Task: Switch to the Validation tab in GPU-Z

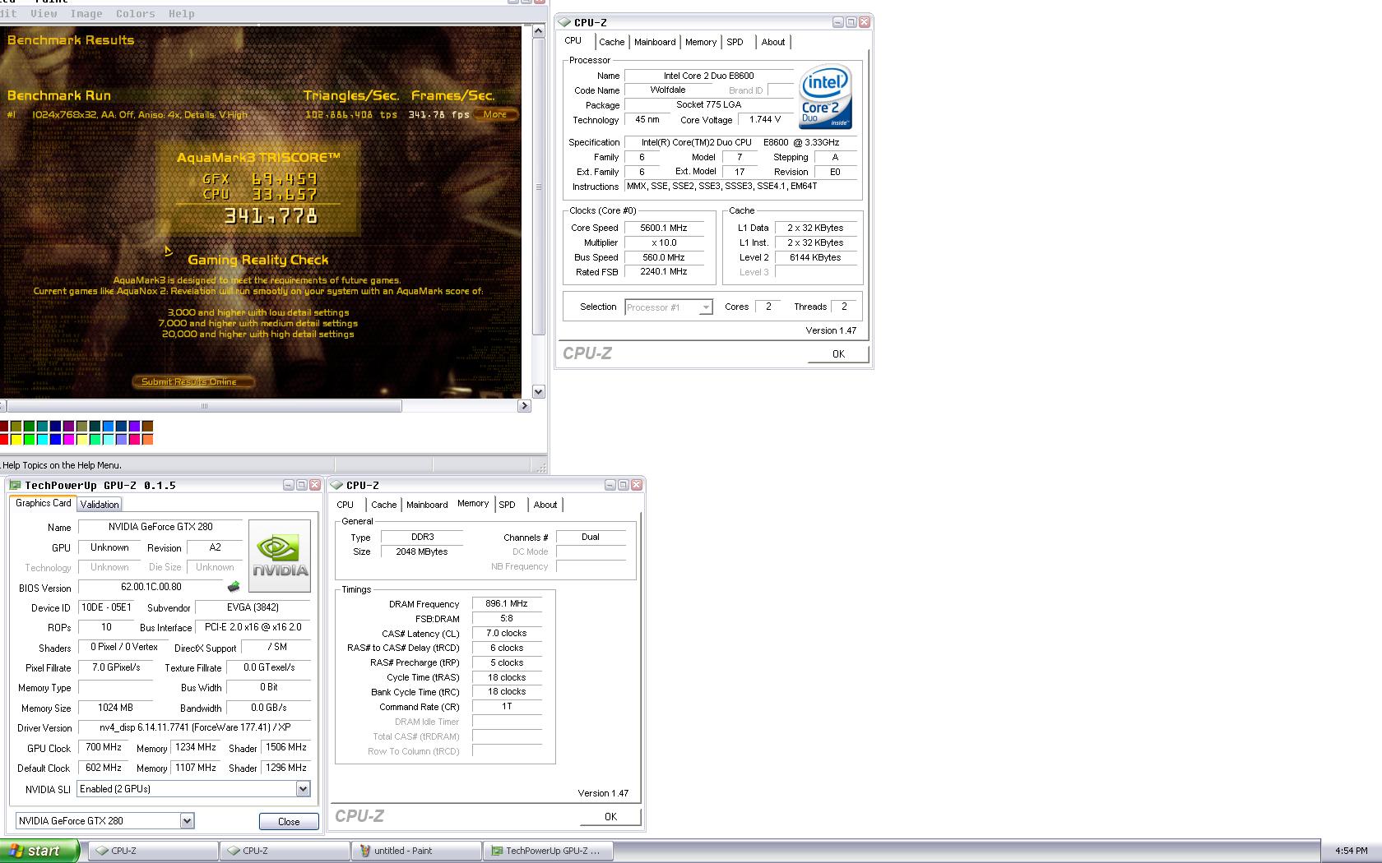Action: pyautogui.click(x=100, y=505)
